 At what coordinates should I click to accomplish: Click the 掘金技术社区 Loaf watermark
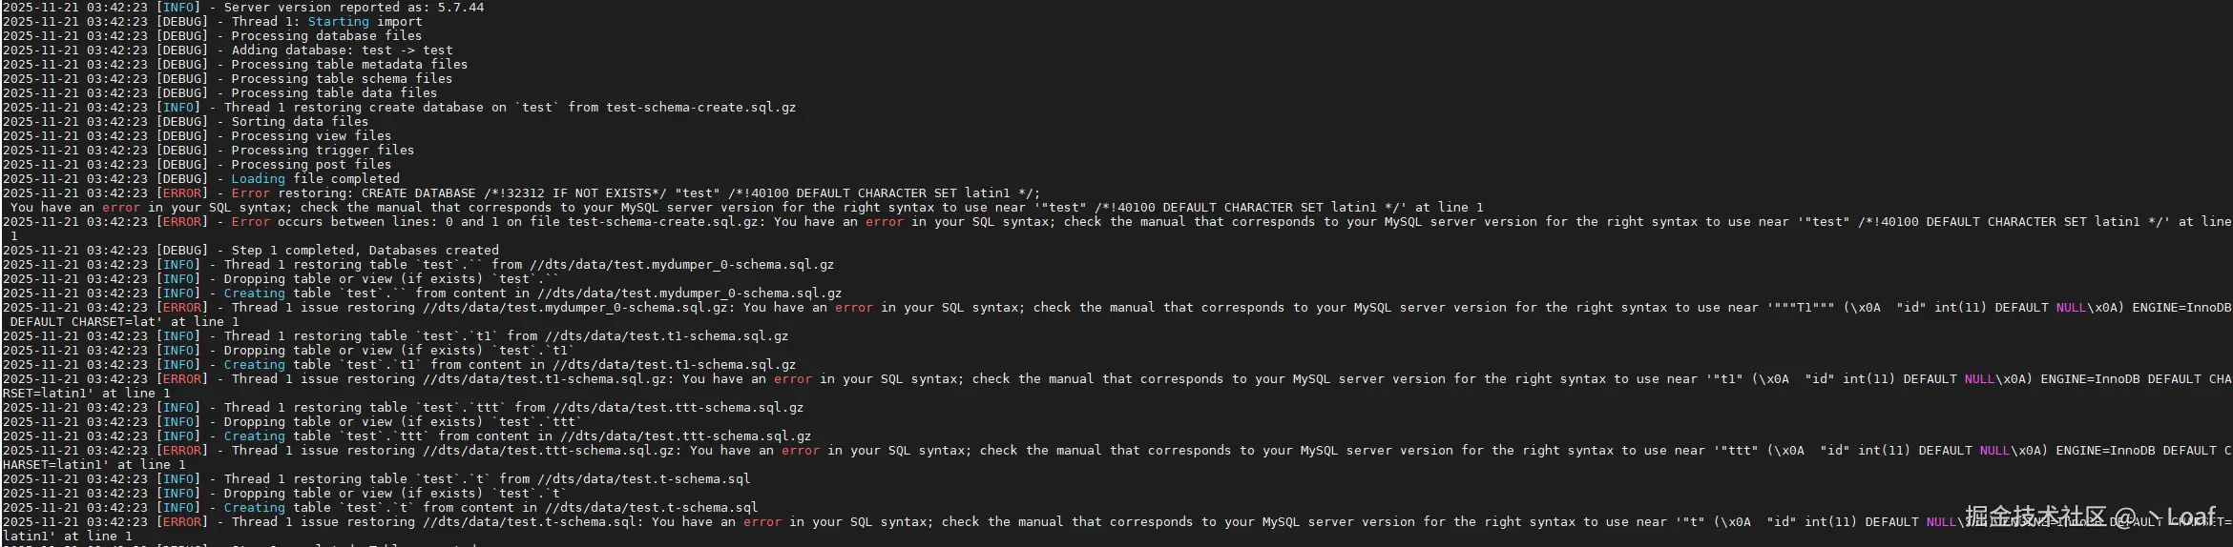point(2089,517)
